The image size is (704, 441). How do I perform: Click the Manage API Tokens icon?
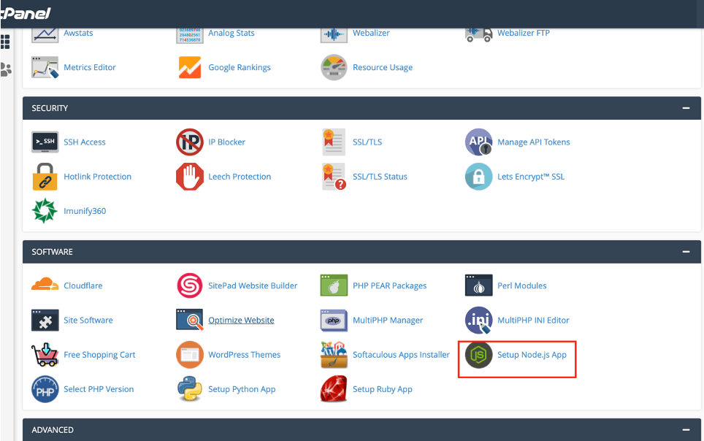pos(478,142)
